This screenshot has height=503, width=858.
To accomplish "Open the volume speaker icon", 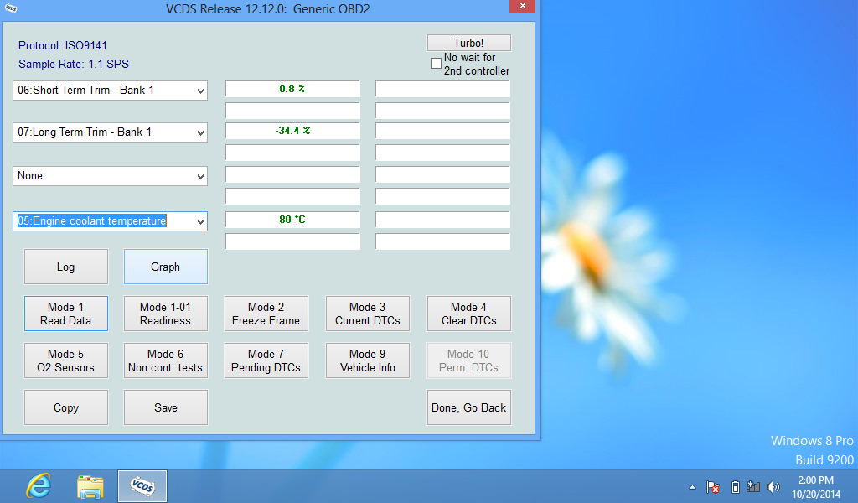I will click(773, 486).
